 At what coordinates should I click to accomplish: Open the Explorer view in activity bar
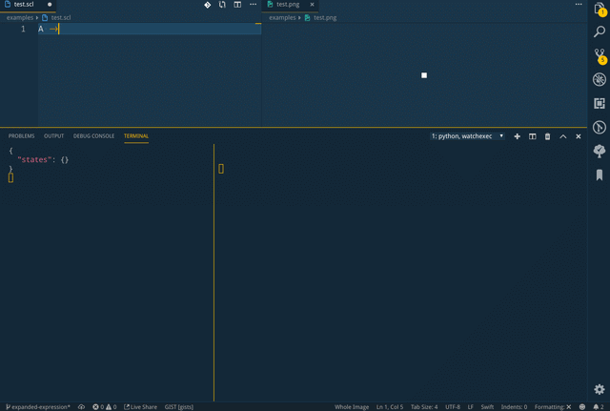599,9
